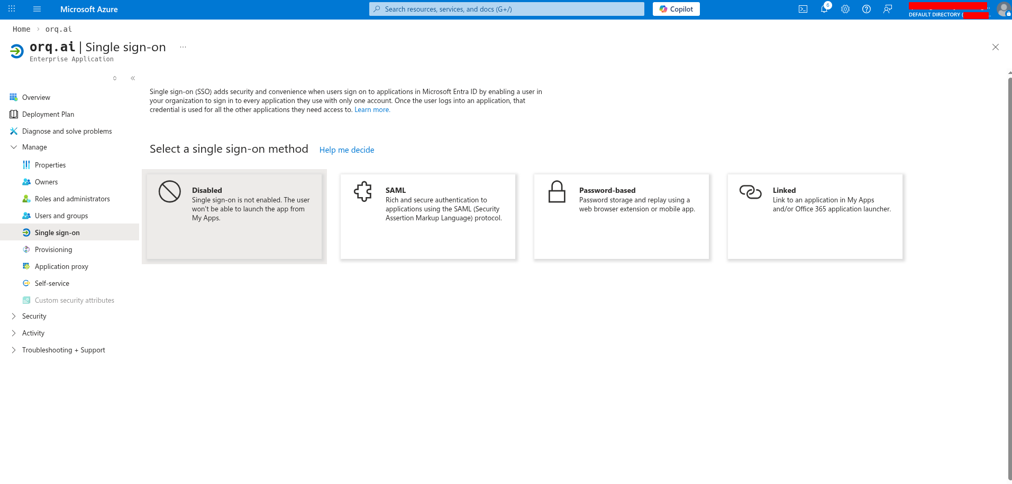Open the Learn more link
The image size is (1012, 484).
pyautogui.click(x=372, y=109)
